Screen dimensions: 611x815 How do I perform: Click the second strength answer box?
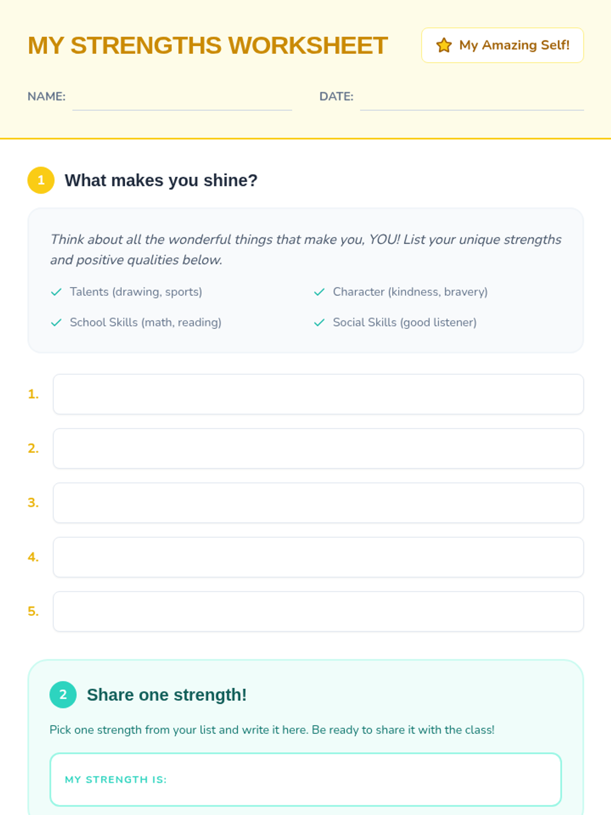click(x=318, y=448)
